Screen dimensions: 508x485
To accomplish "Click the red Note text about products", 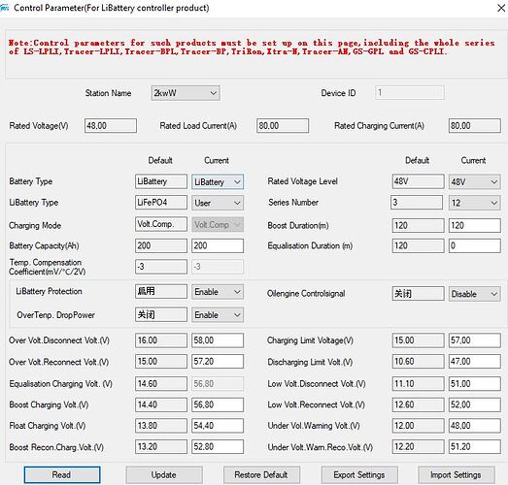I will (252, 47).
